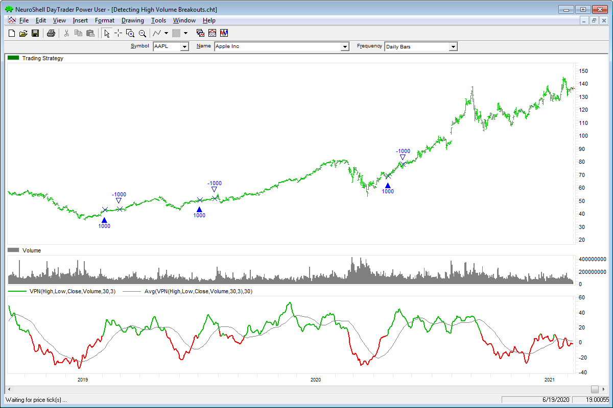Open the Drawing menu
Image resolution: width=613 pixels, height=408 pixels.
coord(132,20)
